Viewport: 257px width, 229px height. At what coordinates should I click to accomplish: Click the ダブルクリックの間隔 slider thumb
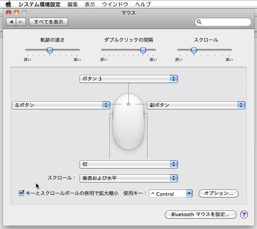[143, 50]
